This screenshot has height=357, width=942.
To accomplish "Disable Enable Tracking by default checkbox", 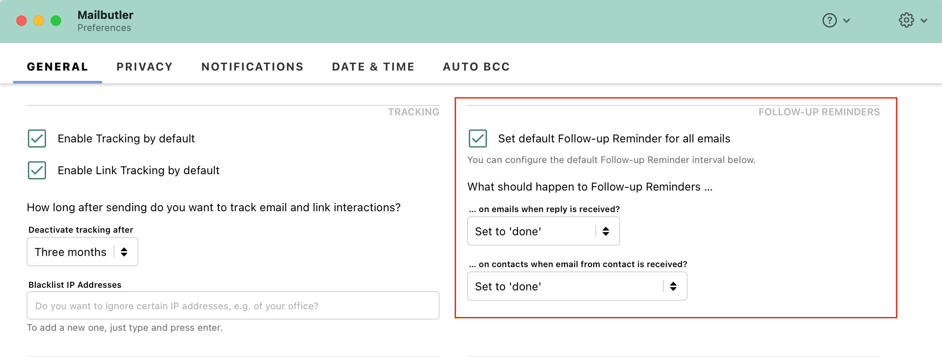I will tap(37, 138).
